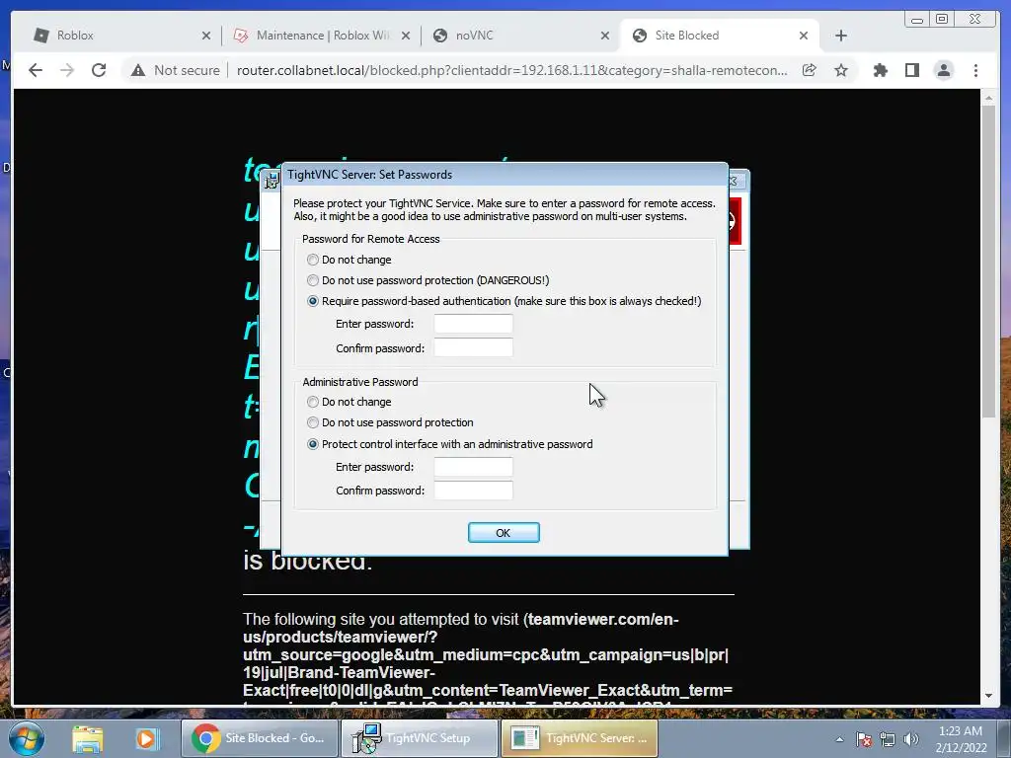Share this page icon in address bar
Viewport: 1011px width, 758px height.
[810, 70]
